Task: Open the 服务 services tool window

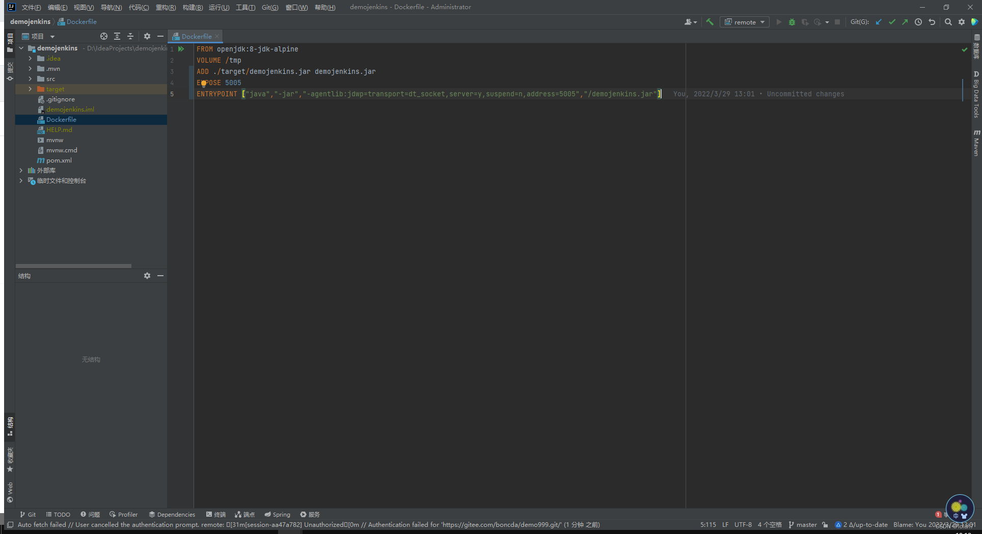Action: coord(310,514)
